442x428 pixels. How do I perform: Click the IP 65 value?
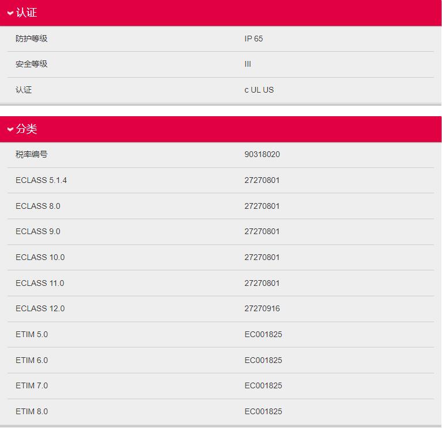[254, 39]
